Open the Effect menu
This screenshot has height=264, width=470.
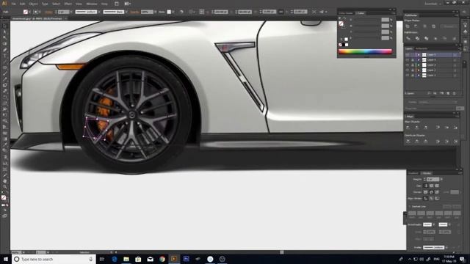68,4
